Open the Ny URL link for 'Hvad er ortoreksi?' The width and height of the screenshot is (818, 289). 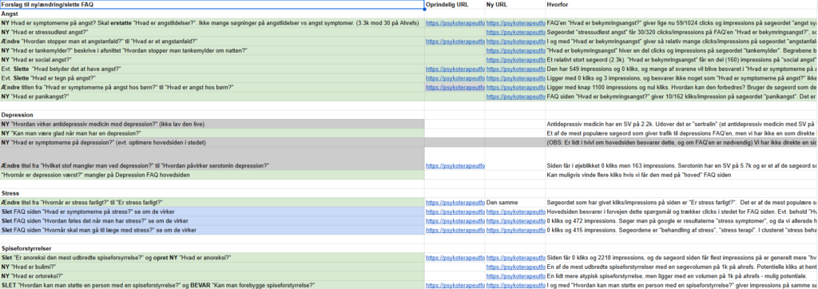(x=515, y=276)
